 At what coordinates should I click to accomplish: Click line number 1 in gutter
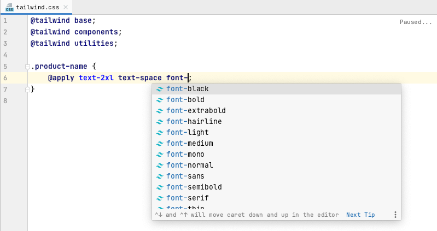click(x=5, y=21)
